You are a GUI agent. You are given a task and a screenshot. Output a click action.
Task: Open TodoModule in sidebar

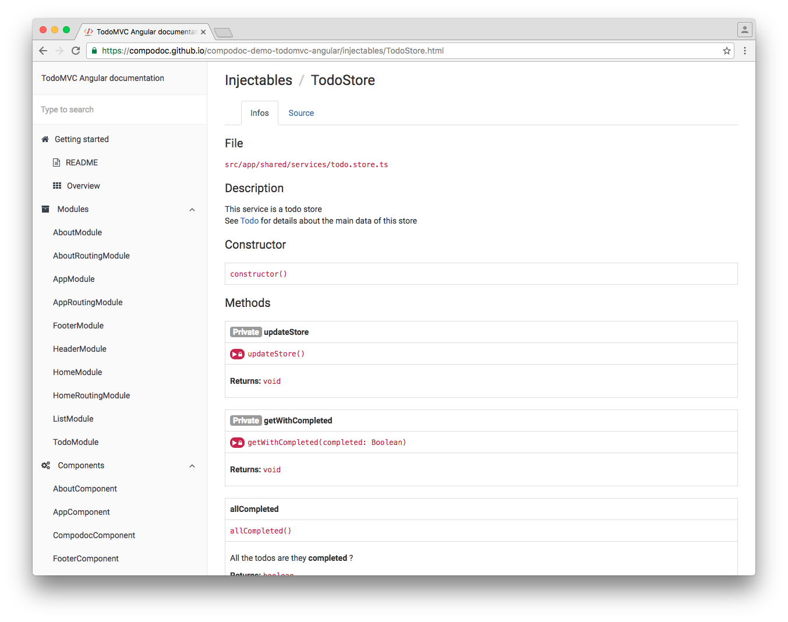tap(76, 442)
